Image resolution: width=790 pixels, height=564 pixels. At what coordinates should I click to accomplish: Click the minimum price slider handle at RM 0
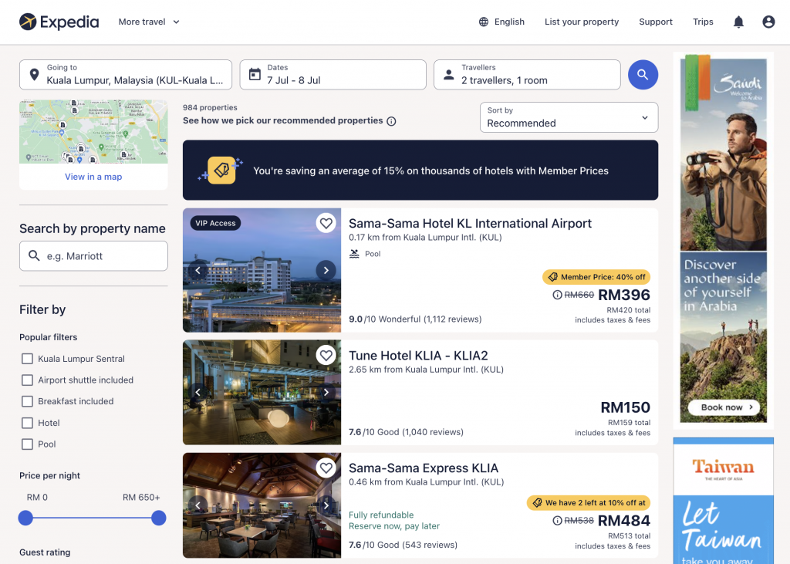tap(25, 518)
